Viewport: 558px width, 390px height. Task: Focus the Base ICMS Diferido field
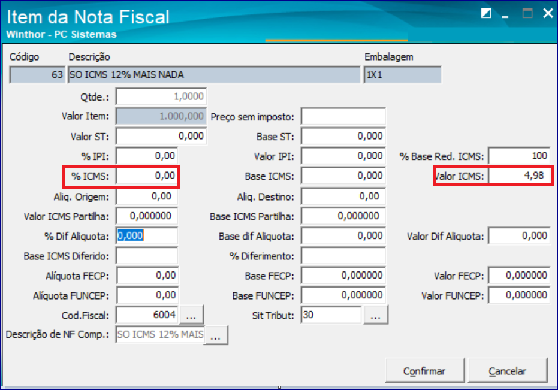pos(147,256)
